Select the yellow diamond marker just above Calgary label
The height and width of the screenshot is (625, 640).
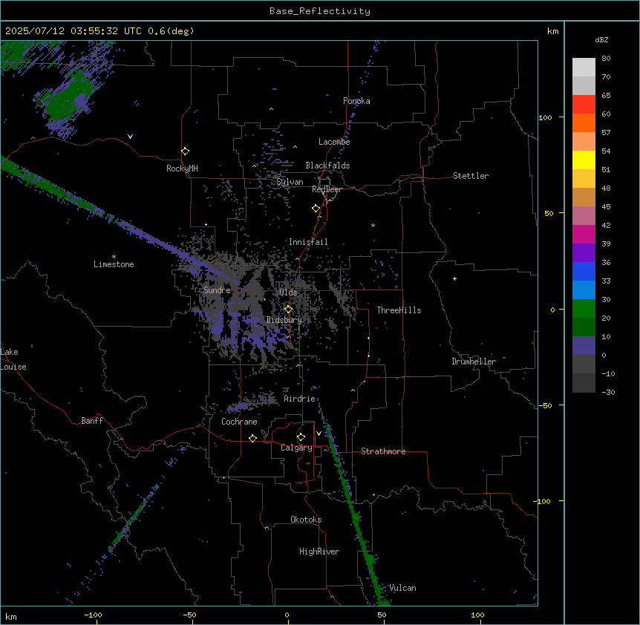[301, 437]
